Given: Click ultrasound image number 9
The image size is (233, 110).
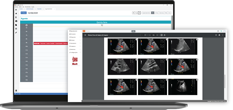Looking at the screenshot, I should [x=183, y=87].
